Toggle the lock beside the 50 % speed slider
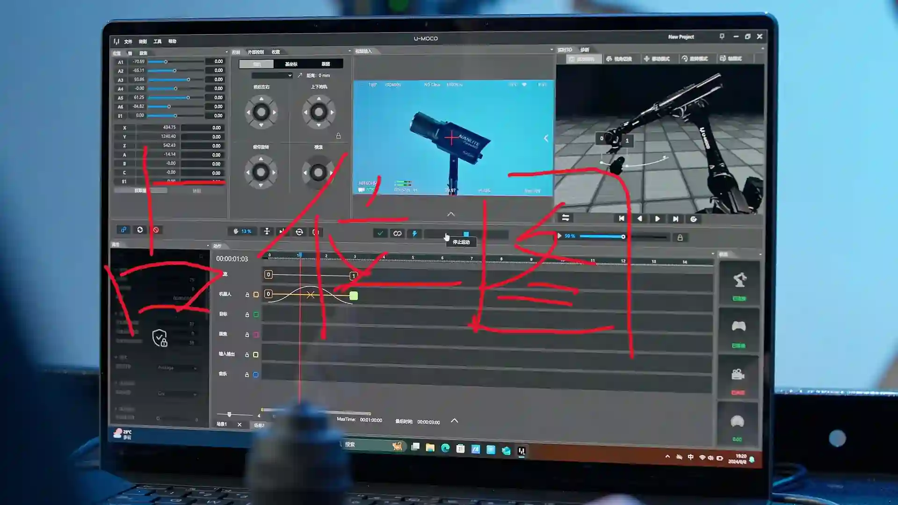Screen dimensions: 898x505 point(680,238)
